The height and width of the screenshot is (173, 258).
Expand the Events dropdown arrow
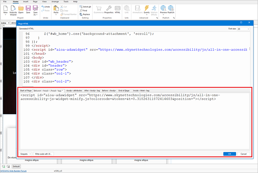click(x=147, y=15)
